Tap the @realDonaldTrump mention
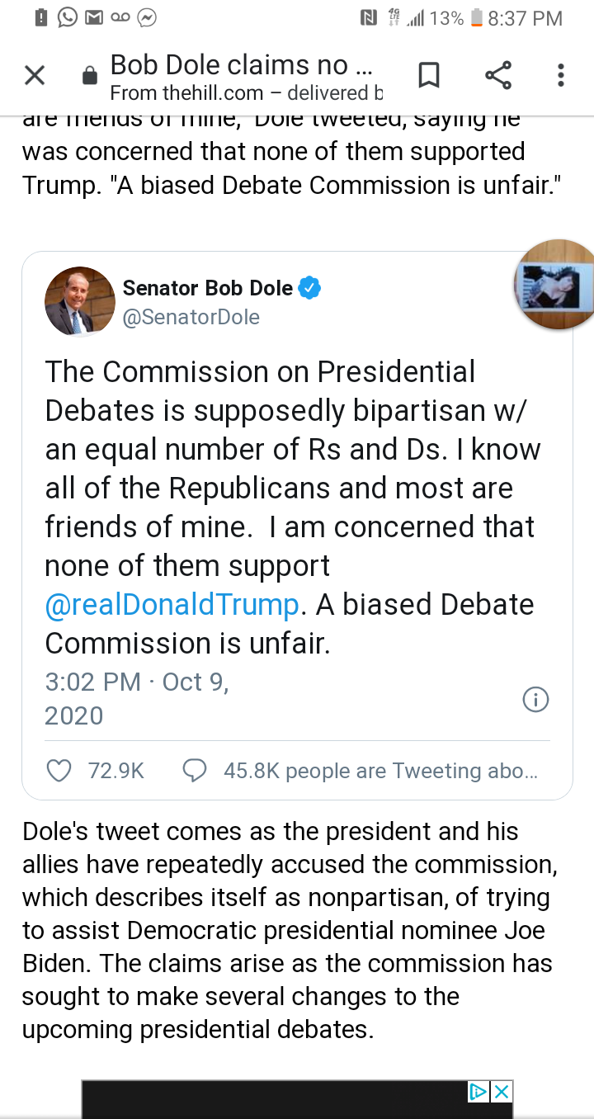The width and height of the screenshot is (594, 1119). tap(172, 605)
